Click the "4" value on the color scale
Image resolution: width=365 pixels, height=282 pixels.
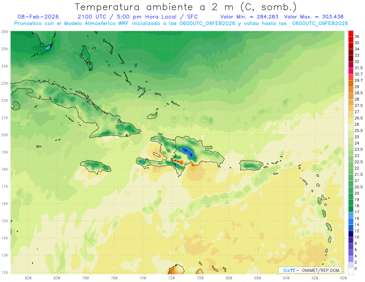356,256
